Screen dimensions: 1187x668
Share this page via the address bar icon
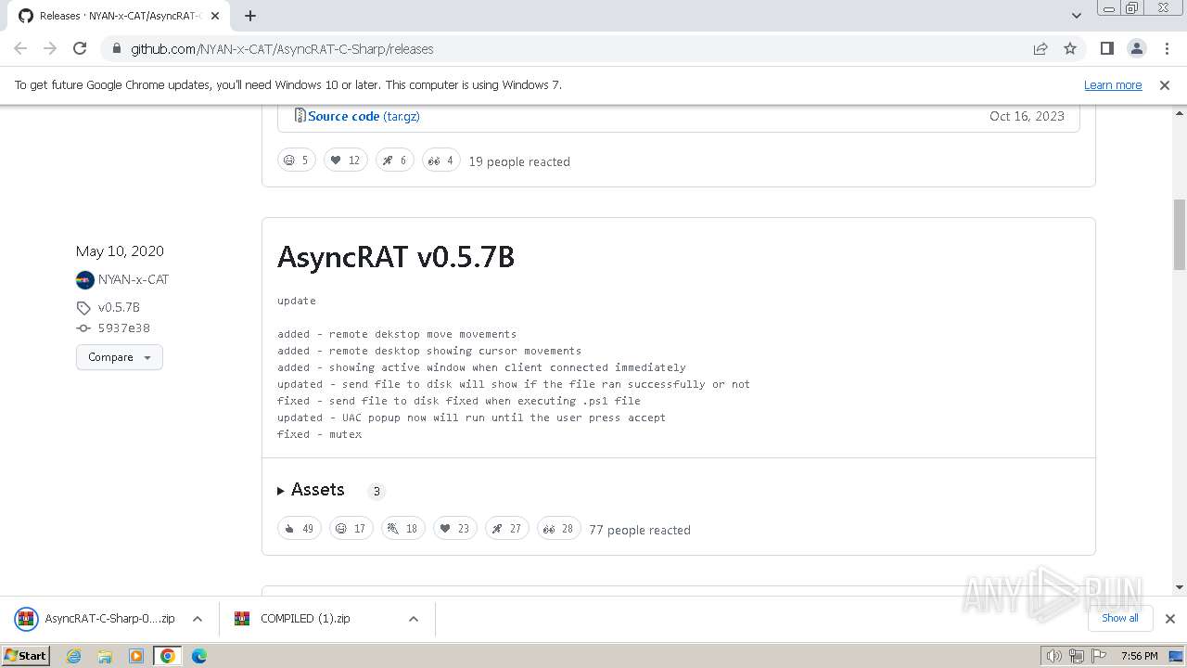pos(1040,49)
